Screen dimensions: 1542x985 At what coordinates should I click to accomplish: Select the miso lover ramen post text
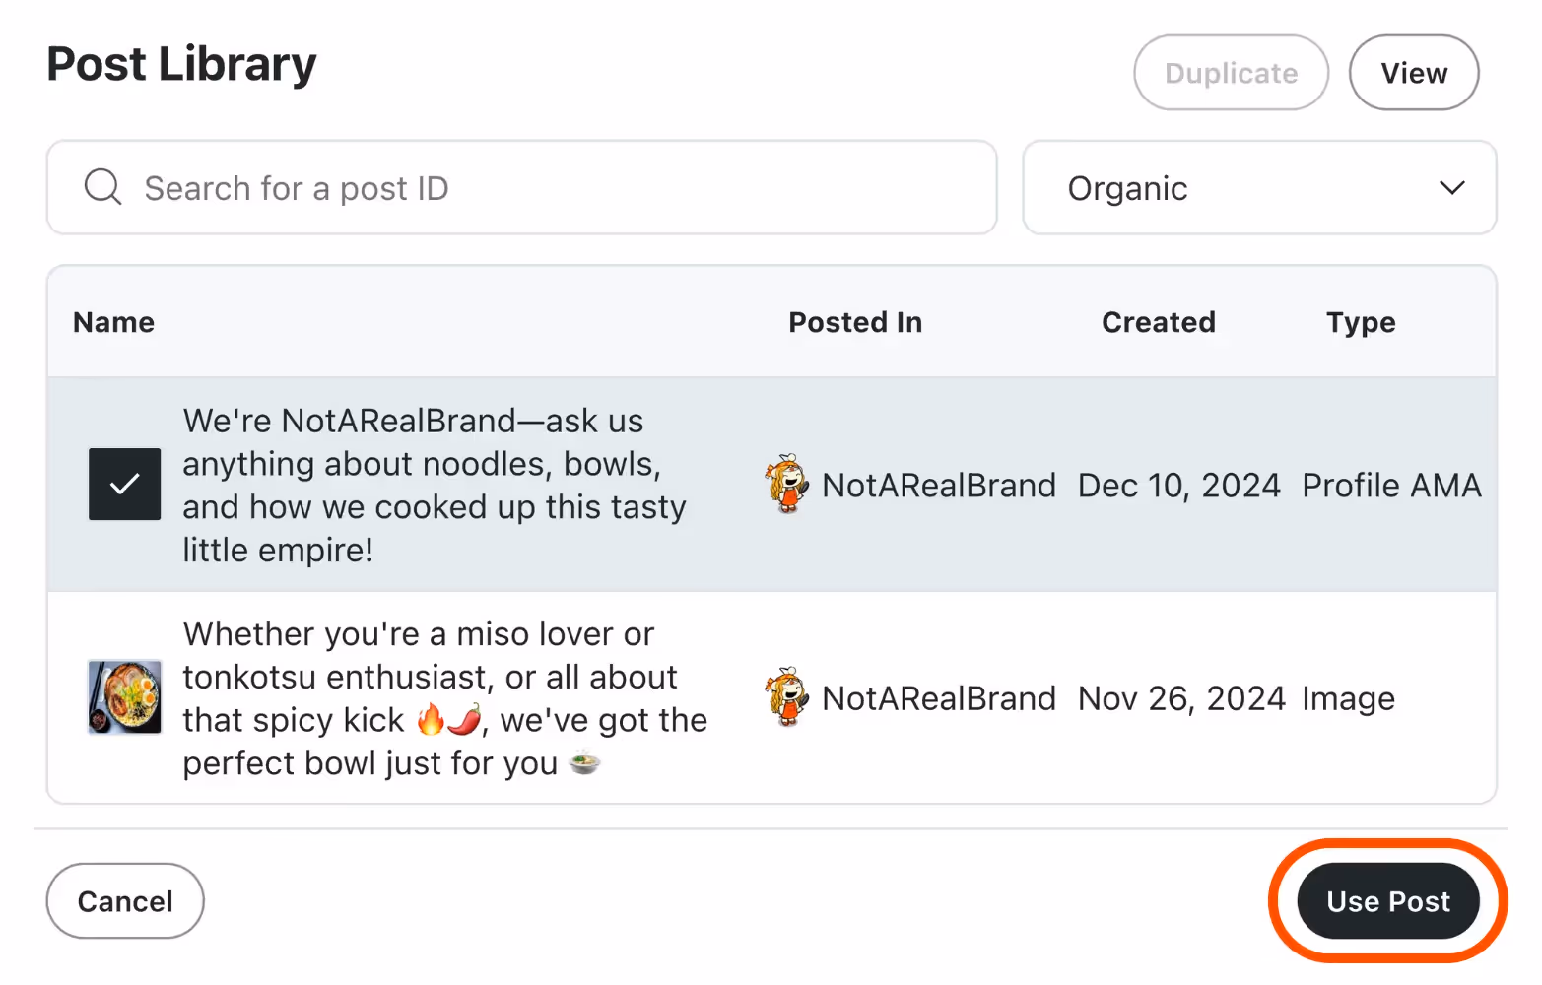point(443,697)
